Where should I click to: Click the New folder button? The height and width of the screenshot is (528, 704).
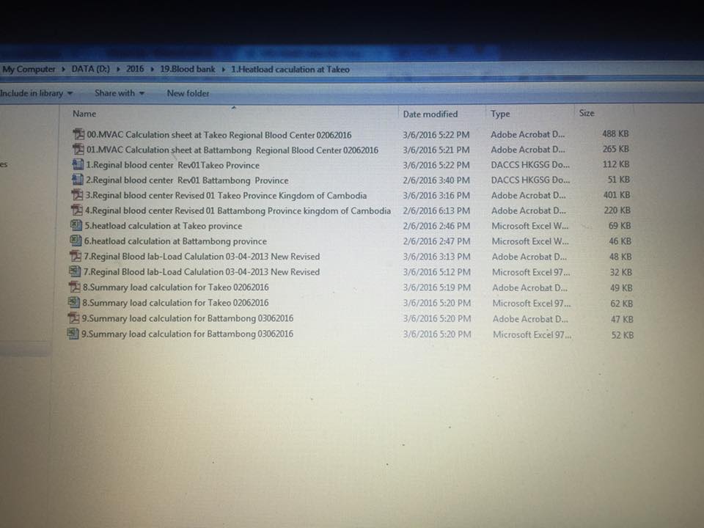point(188,93)
